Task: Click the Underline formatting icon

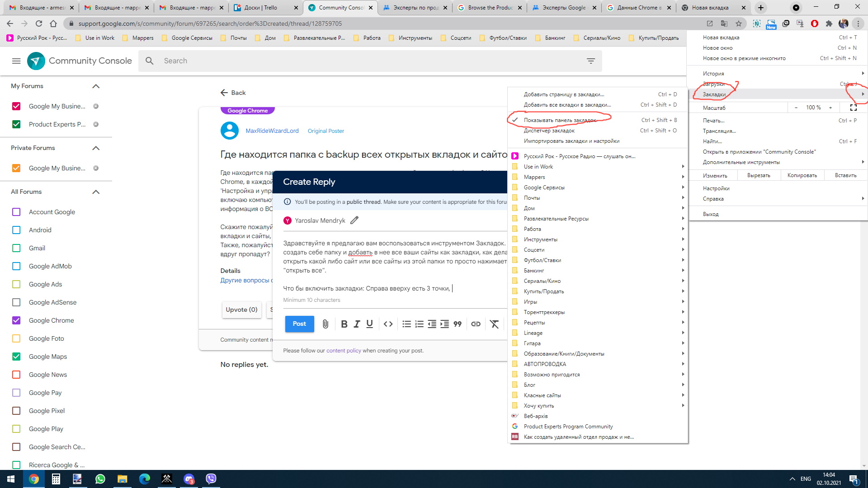Action: click(x=370, y=324)
